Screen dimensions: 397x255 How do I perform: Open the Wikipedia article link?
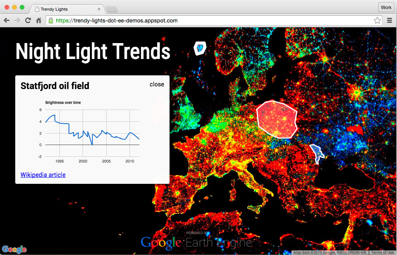pyautogui.click(x=43, y=175)
